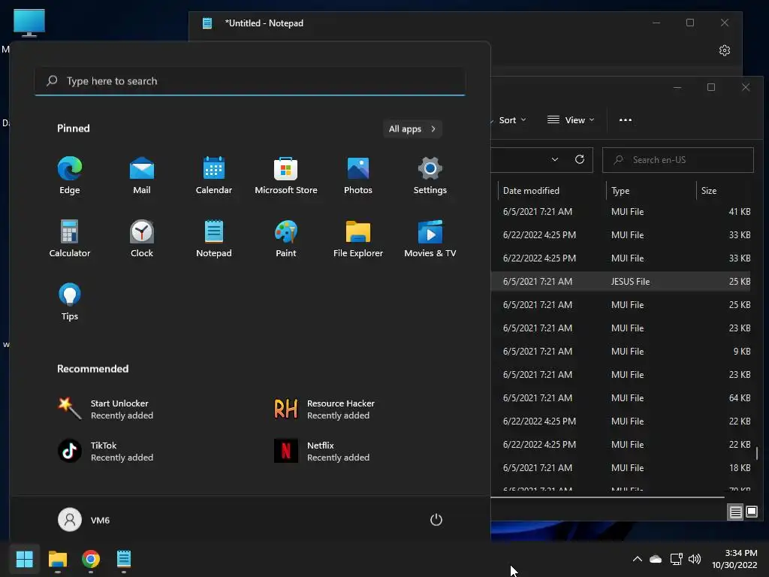Launch the Calculator app

tap(70, 239)
